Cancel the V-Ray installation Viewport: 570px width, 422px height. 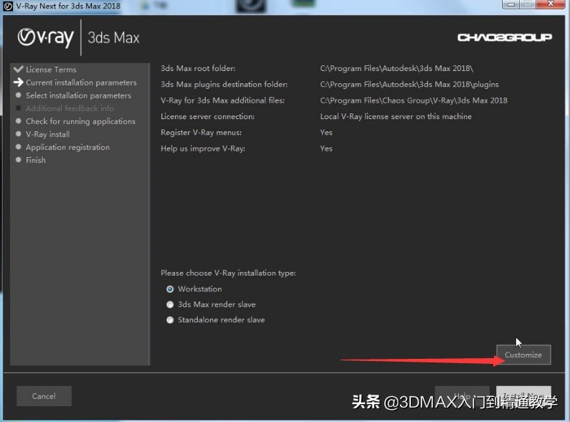coord(44,396)
